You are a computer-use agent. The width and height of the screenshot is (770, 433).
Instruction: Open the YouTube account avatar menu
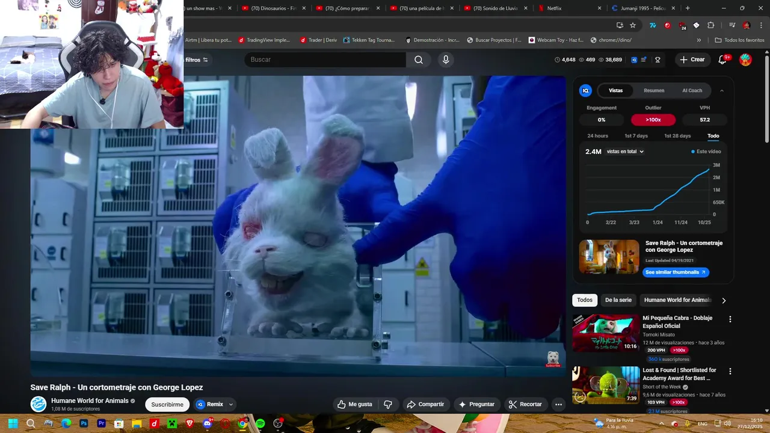point(745,60)
